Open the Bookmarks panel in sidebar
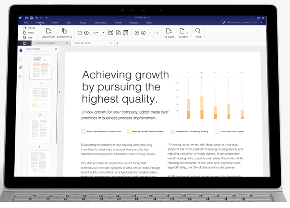 tap(20, 59)
